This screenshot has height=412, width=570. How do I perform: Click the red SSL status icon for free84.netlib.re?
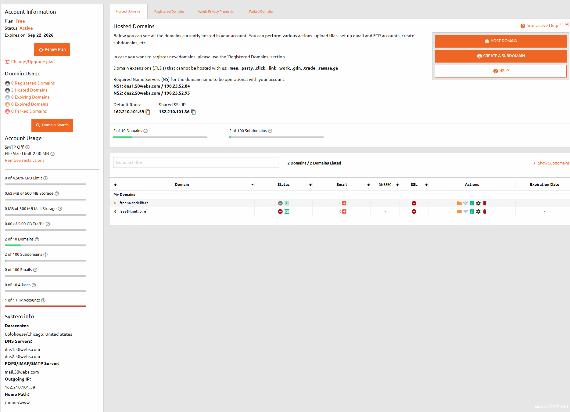click(414, 211)
